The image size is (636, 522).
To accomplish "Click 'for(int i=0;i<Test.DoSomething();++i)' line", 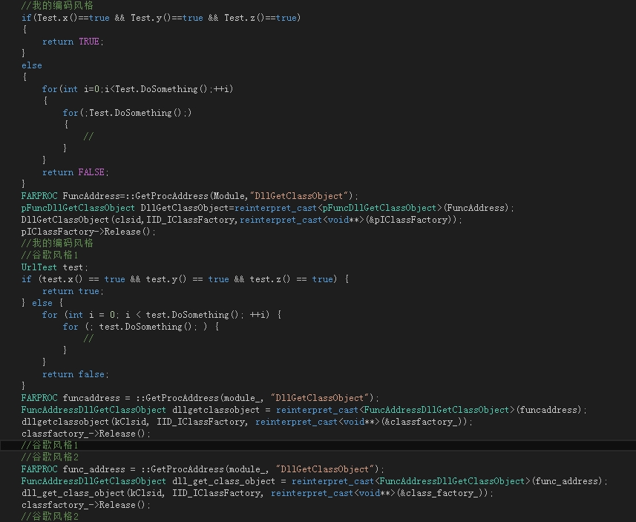I will [137, 89].
